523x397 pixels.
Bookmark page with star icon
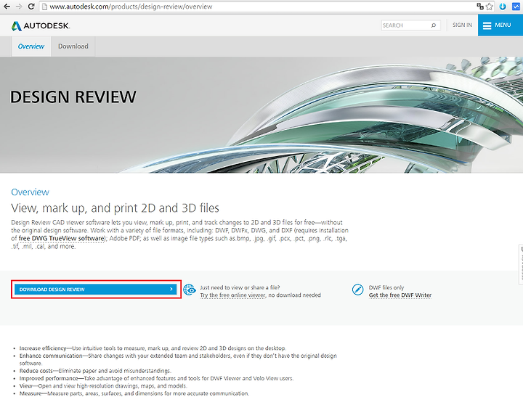click(x=490, y=7)
